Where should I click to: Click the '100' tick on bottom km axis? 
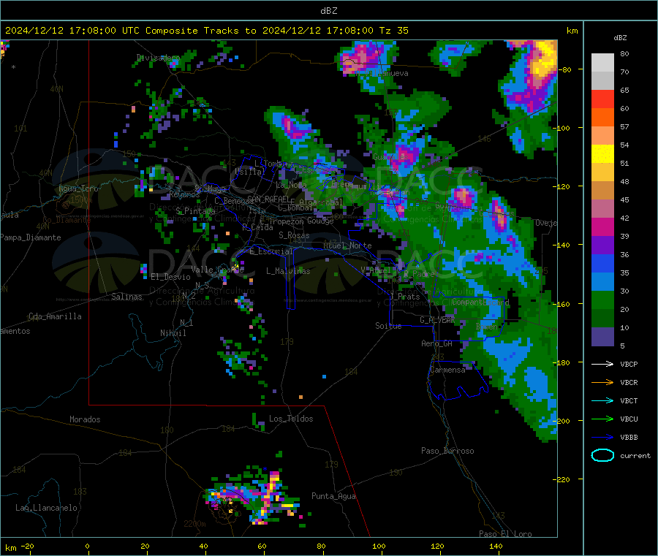(379, 546)
